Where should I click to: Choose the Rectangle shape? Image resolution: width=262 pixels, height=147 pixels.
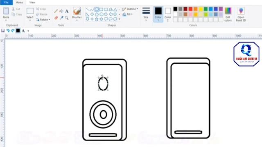101,9
